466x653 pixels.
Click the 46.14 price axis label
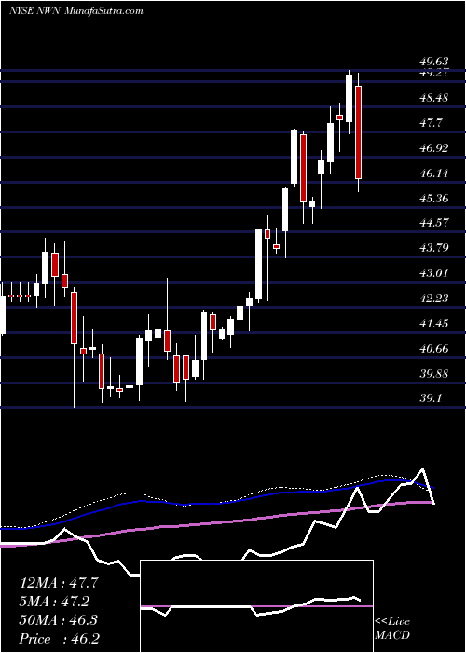coord(433,173)
